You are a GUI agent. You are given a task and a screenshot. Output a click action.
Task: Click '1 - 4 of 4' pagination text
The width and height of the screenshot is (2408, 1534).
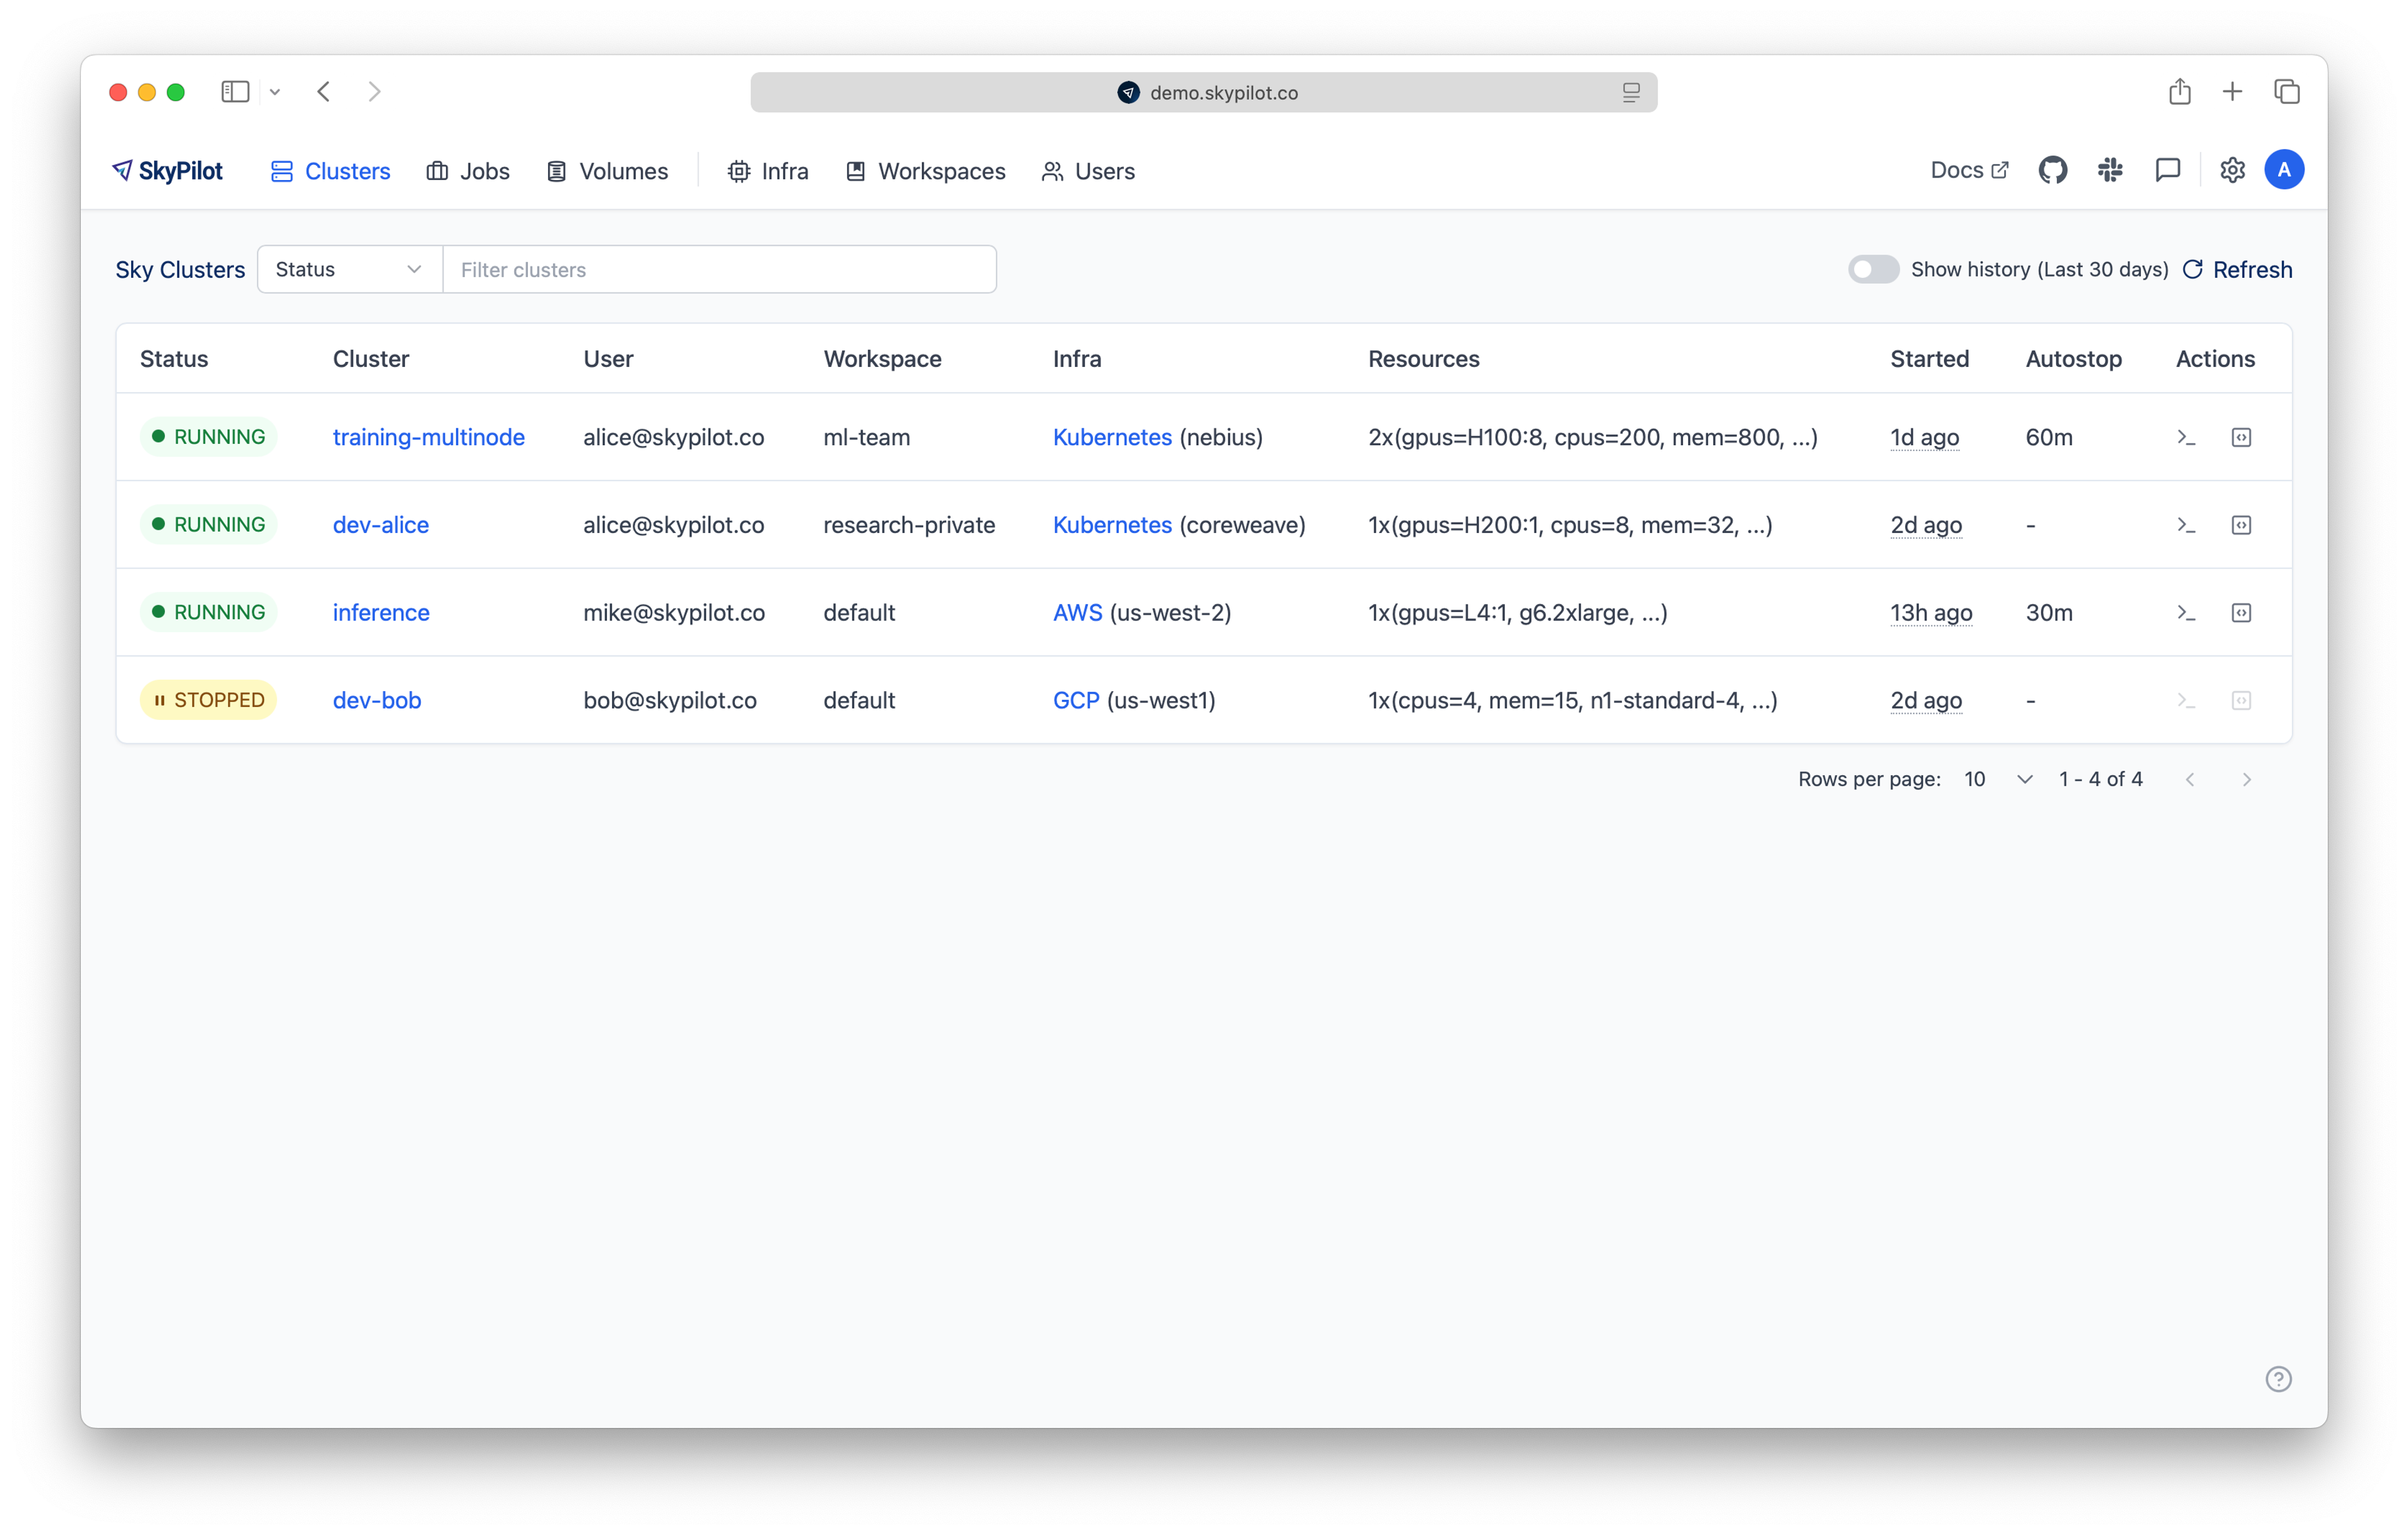click(2100, 779)
